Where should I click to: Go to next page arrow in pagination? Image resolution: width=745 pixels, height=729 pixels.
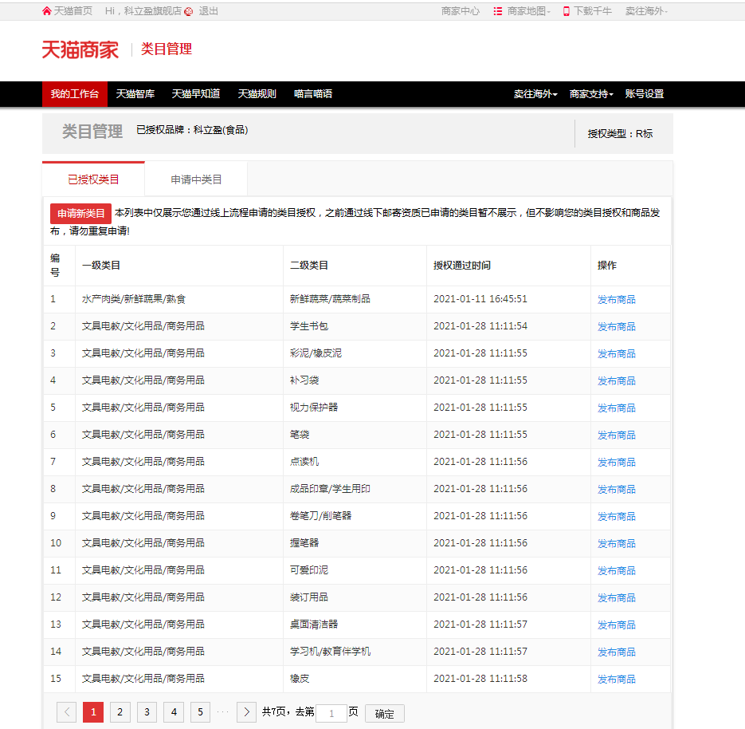click(246, 712)
